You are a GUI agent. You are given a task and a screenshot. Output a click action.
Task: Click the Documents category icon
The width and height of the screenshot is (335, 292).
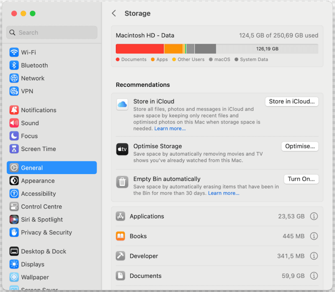121,276
